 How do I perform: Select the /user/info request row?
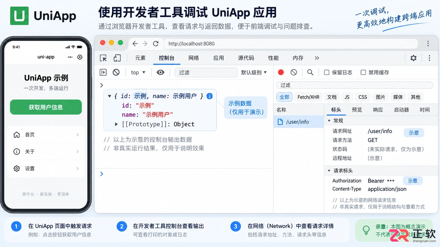tap(299, 122)
